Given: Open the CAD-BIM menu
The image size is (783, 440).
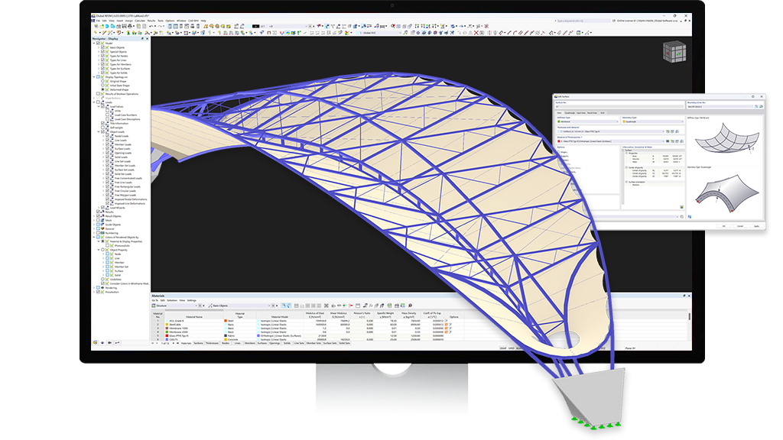Looking at the screenshot, I should pos(193,21).
